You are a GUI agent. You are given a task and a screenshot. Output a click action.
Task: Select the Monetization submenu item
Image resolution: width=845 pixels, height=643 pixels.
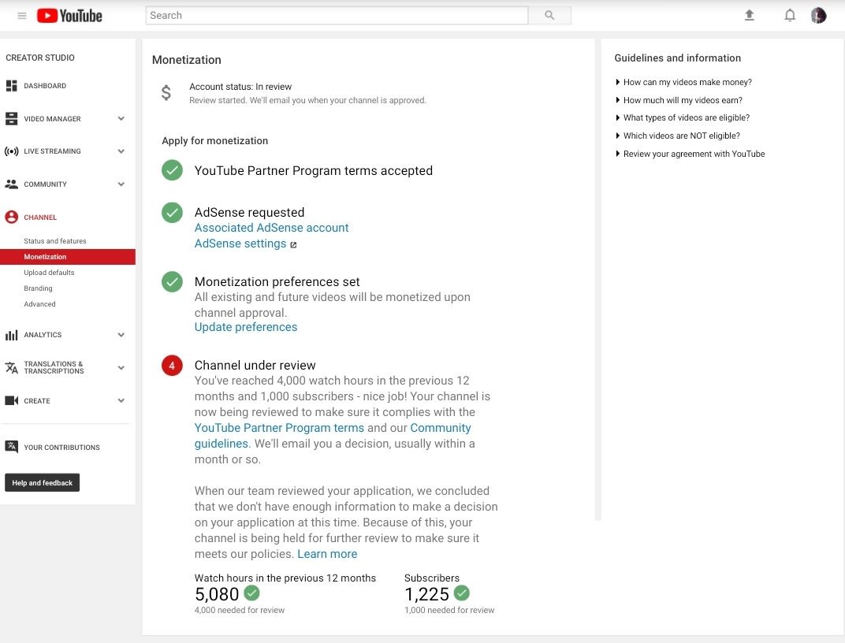pyautogui.click(x=67, y=257)
